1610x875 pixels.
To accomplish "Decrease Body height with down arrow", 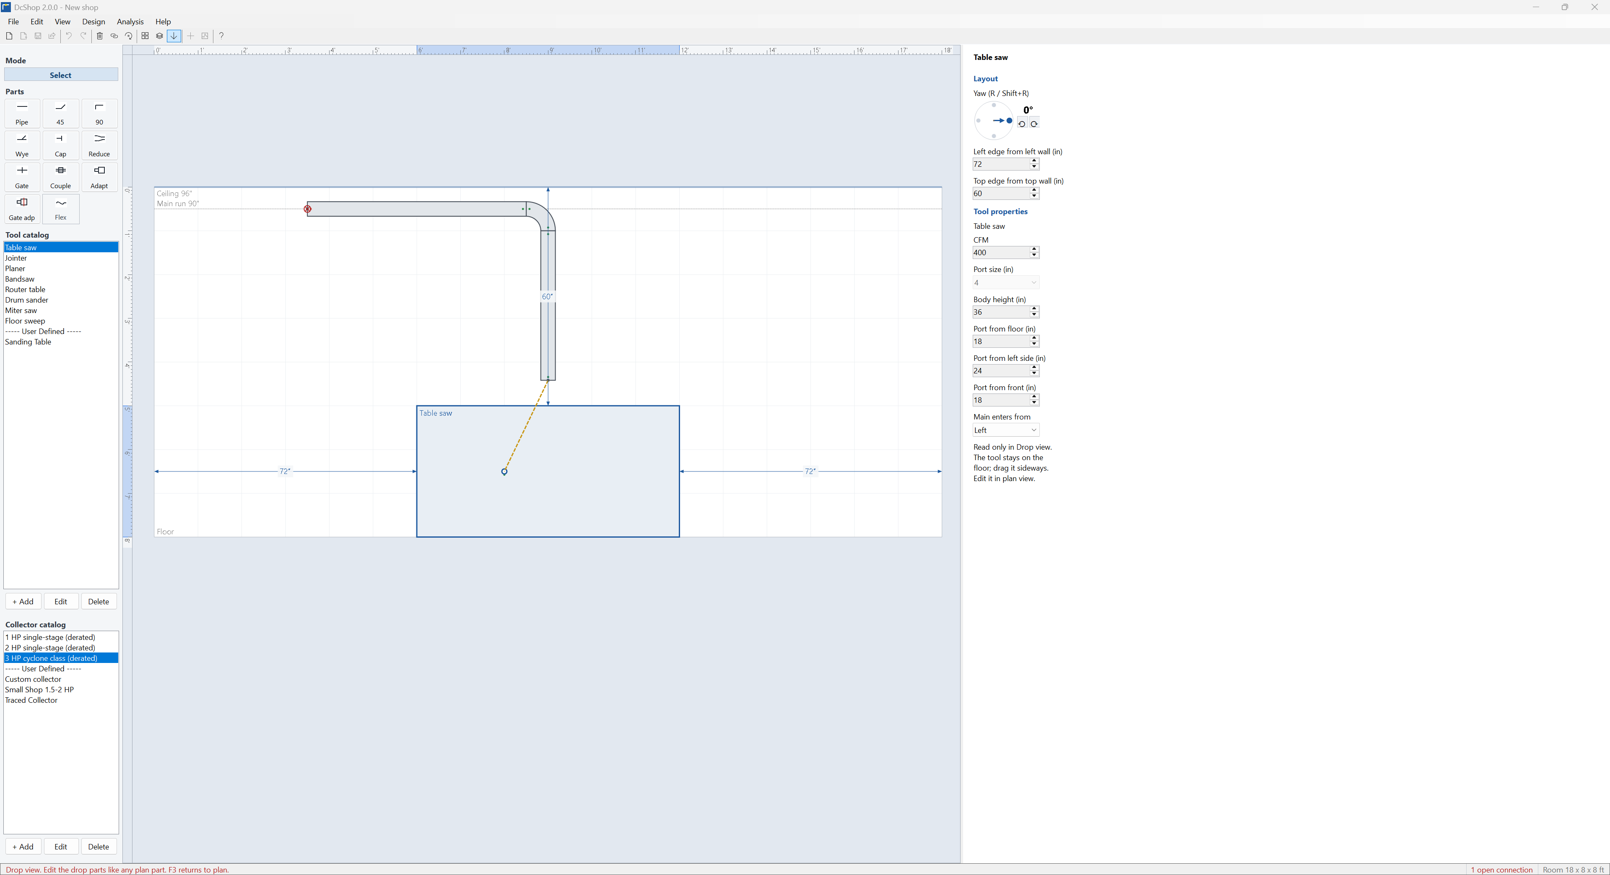I will pyautogui.click(x=1034, y=316).
